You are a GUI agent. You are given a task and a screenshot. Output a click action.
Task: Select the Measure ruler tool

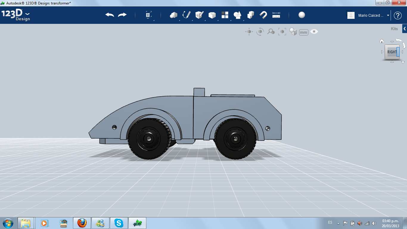coord(276,15)
